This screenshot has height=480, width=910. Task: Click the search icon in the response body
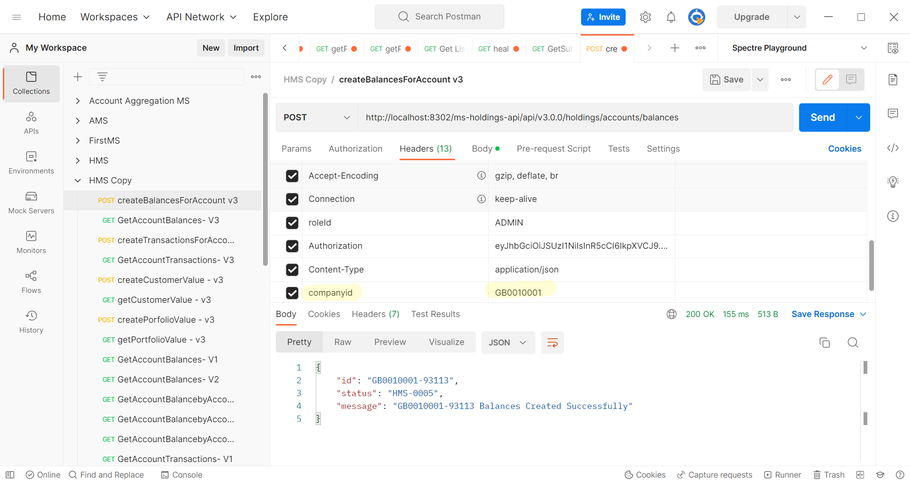[853, 343]
